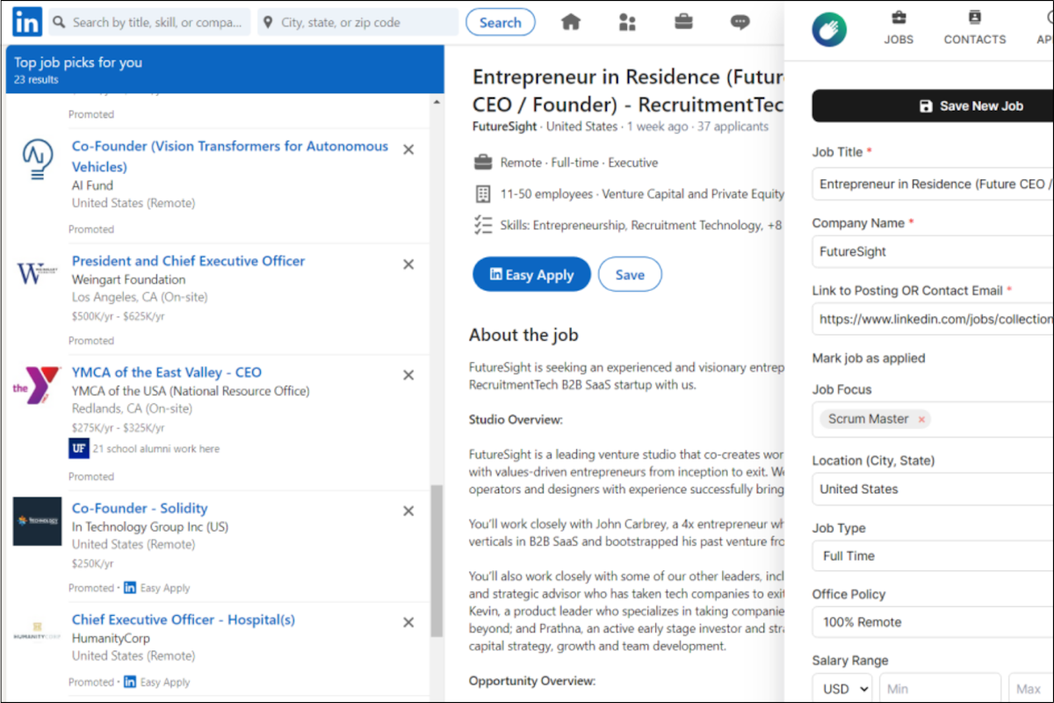This screenshot has height=703, width=1054.
Task: Open Chief Executive Officer - Hospital(s) listing
Action: (x=184, y=620)
